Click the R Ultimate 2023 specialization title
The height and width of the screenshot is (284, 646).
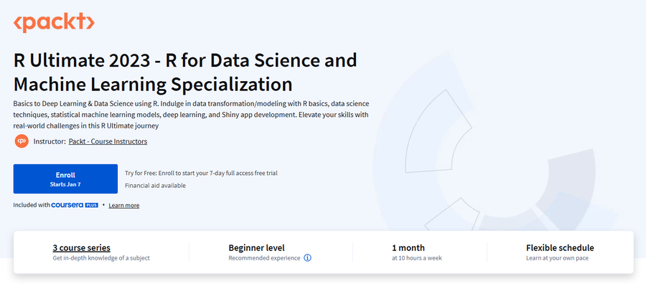(x=185, y=72)
